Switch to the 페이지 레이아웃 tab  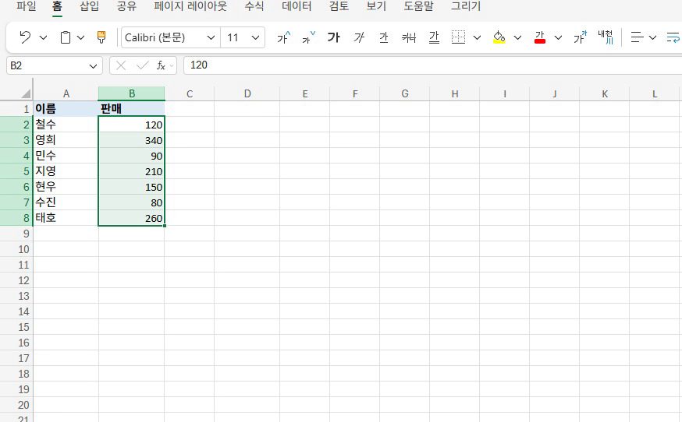click(190, 6)
